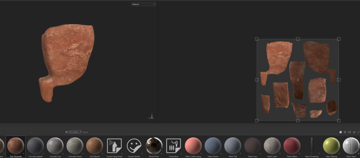Viewport: 360px width, 158px height.
Task: Choose the Concrete Asphalt material sphere
Action: tap(35, 145)
